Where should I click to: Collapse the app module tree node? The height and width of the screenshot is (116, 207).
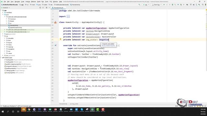[x=1, y=10]
